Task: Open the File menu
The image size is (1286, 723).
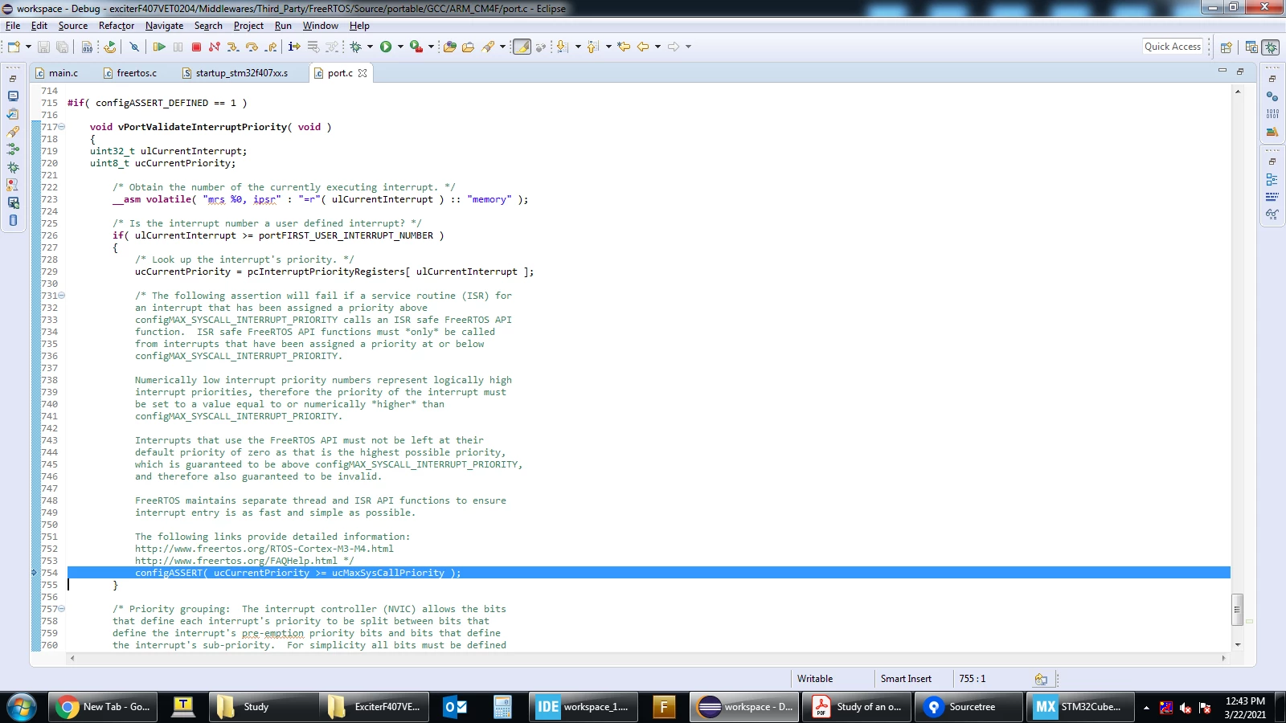Action: [x=13, y=26]
